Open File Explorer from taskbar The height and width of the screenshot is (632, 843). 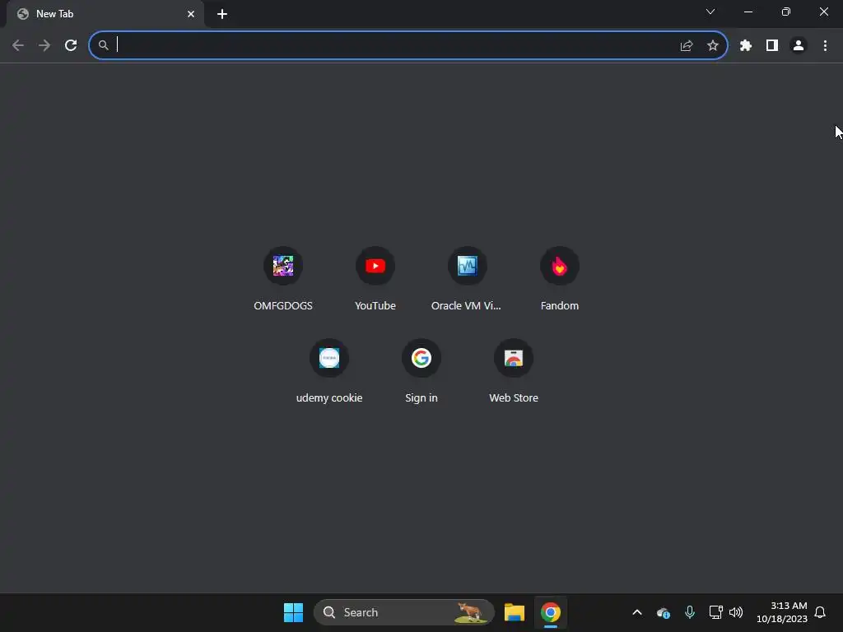tap(514, 612)
